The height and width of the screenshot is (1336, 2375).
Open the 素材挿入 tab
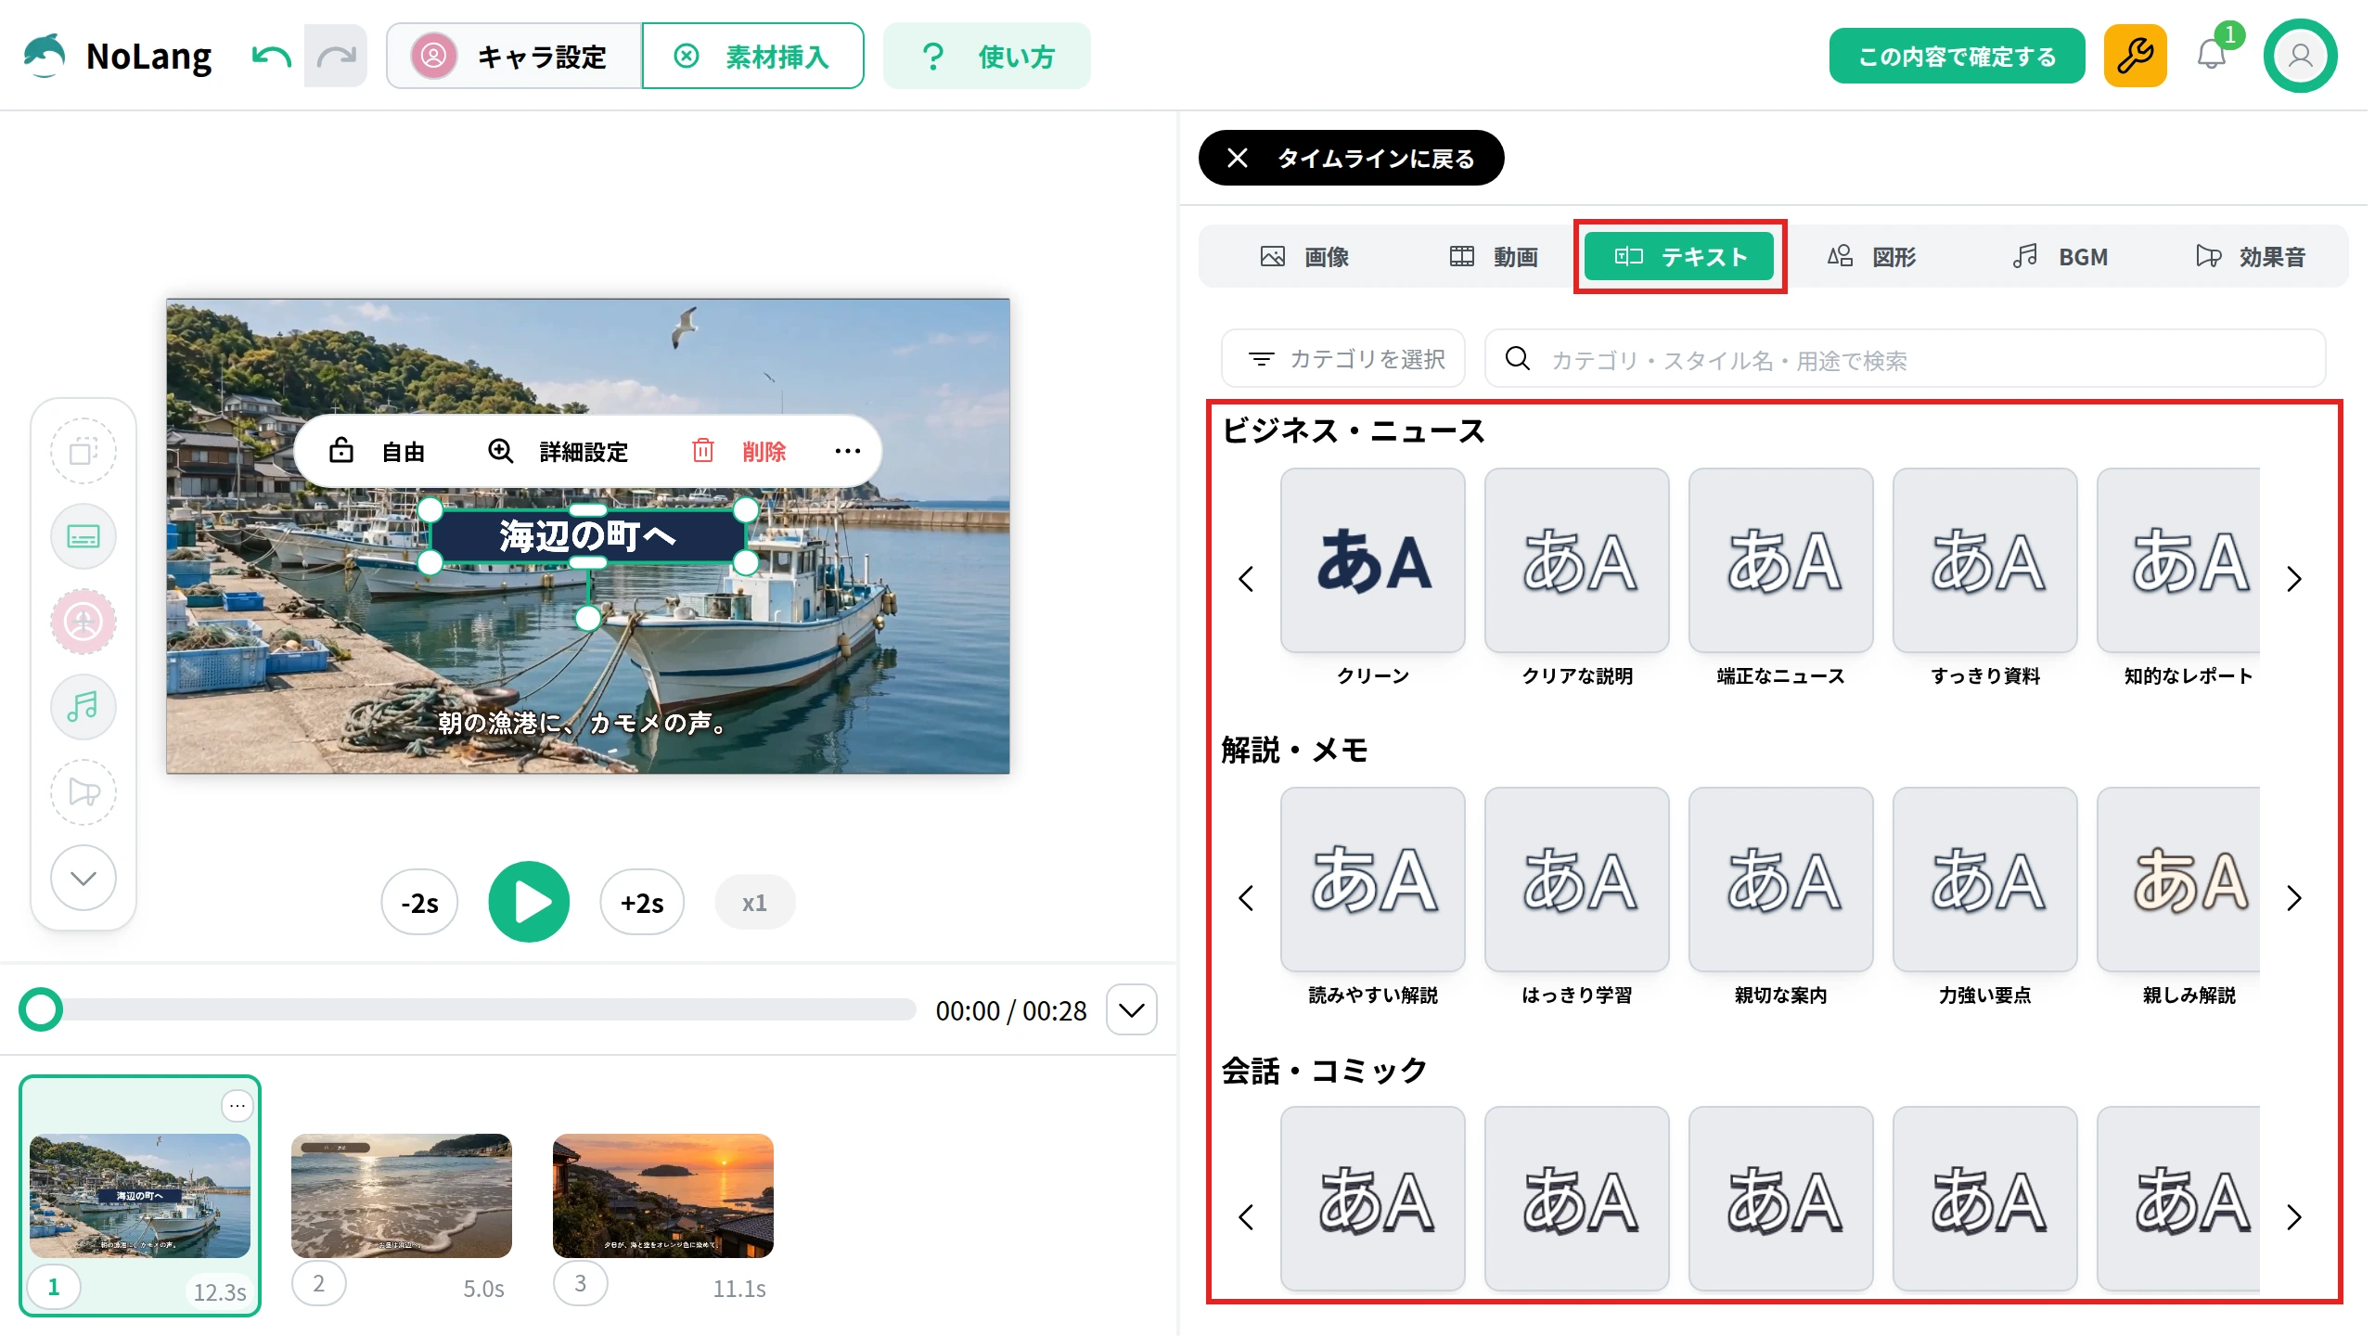tap(752, 57)
